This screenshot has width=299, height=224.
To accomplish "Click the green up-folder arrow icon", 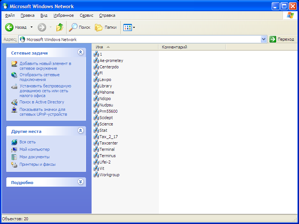I will click(60, 27).
